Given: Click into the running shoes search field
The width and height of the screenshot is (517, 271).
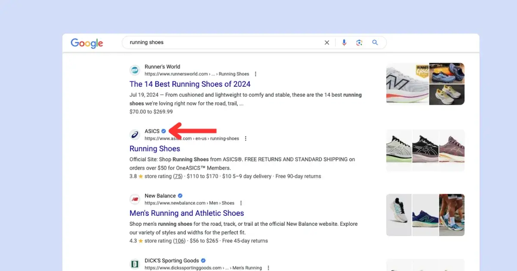Looking at the screenshot, I should click(x=224, y=42).
